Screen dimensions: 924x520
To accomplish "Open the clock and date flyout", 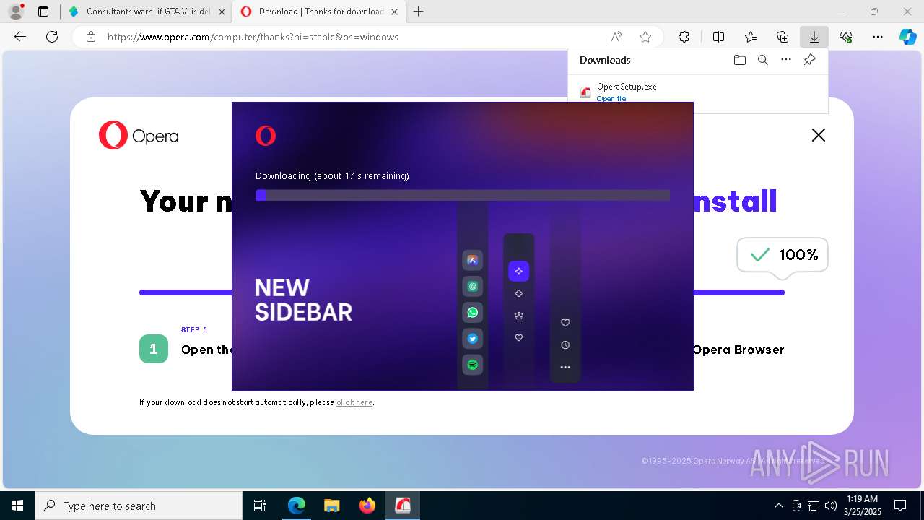I will click(x=862, y=506).
